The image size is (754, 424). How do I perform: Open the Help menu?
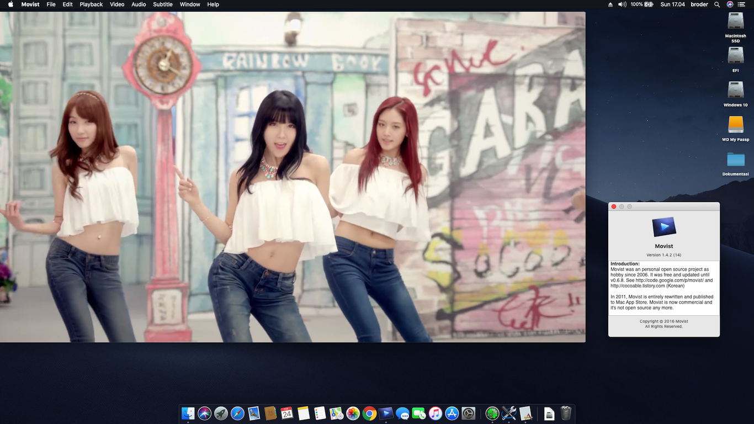(x=213, y=4)
